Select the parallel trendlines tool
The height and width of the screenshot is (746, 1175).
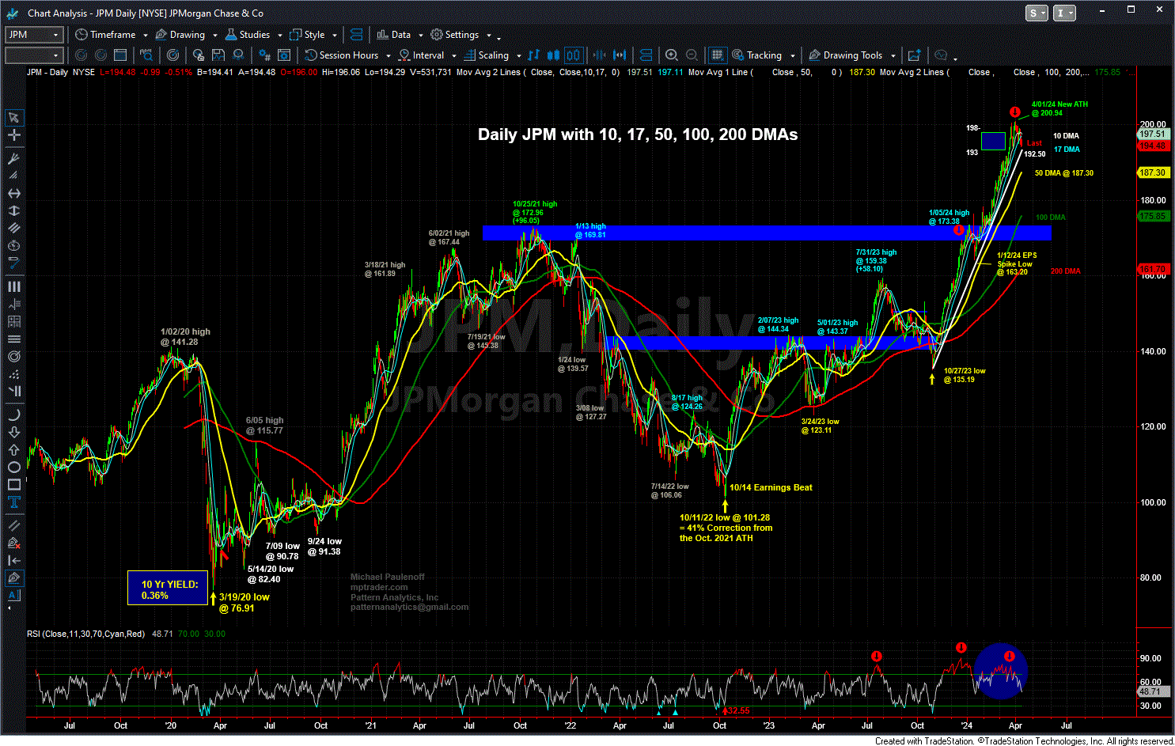point(13,524)
